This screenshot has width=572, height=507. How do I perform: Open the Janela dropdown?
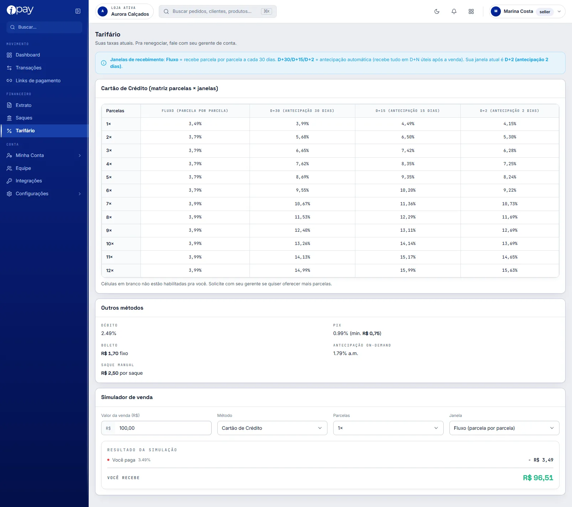coord(504,428)
